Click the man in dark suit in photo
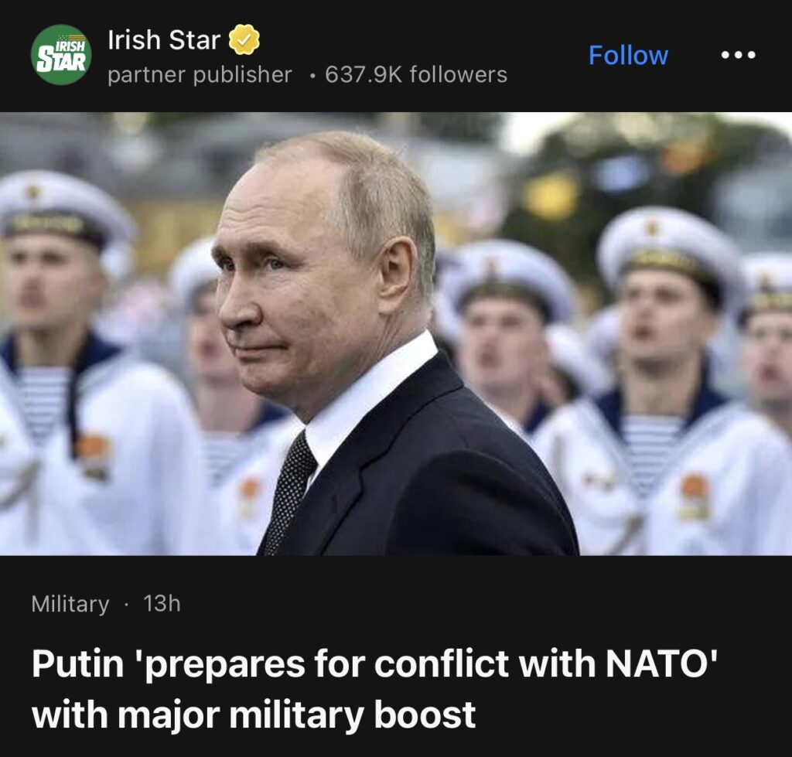This screenshot has height=757, width=792. (374, 343)
